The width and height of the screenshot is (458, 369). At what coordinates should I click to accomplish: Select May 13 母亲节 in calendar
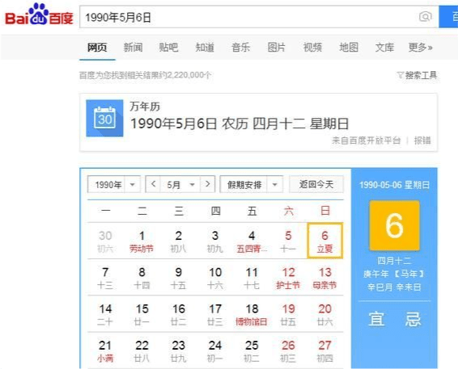(324, 278)
